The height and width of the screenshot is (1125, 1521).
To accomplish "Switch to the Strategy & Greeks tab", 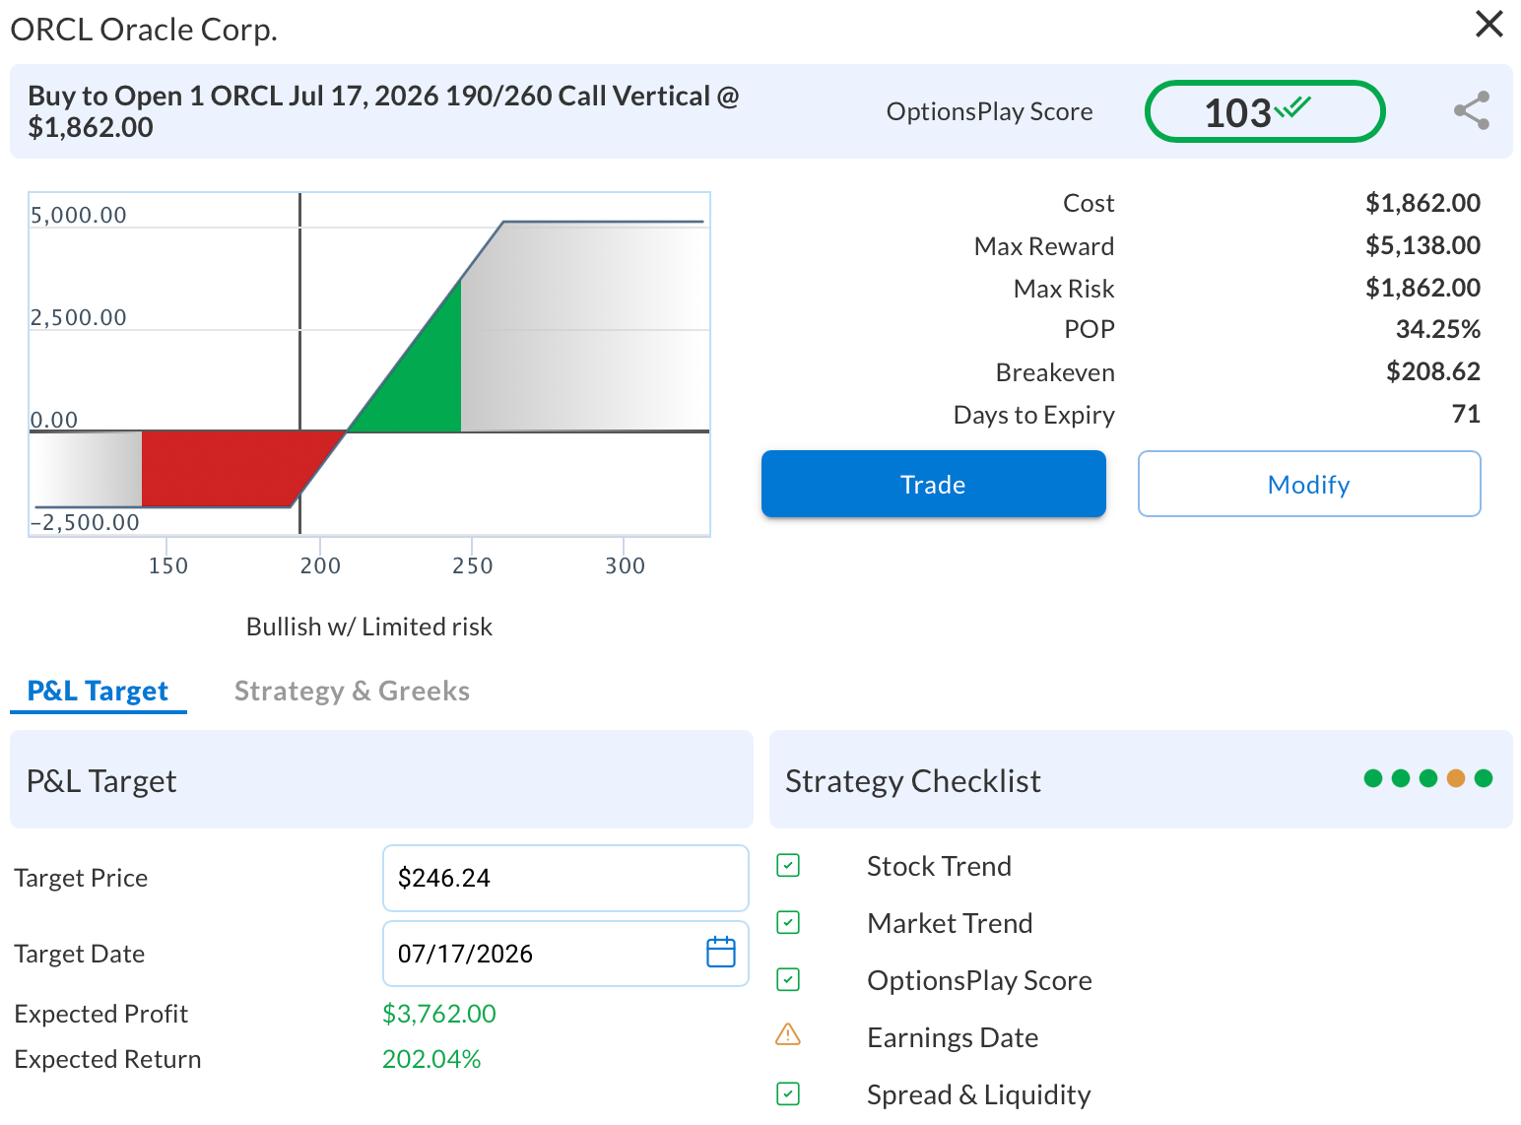I will click(x=352, y=691).
